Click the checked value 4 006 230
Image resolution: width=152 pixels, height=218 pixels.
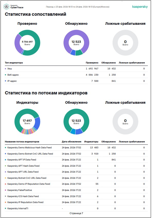(92, 75)
